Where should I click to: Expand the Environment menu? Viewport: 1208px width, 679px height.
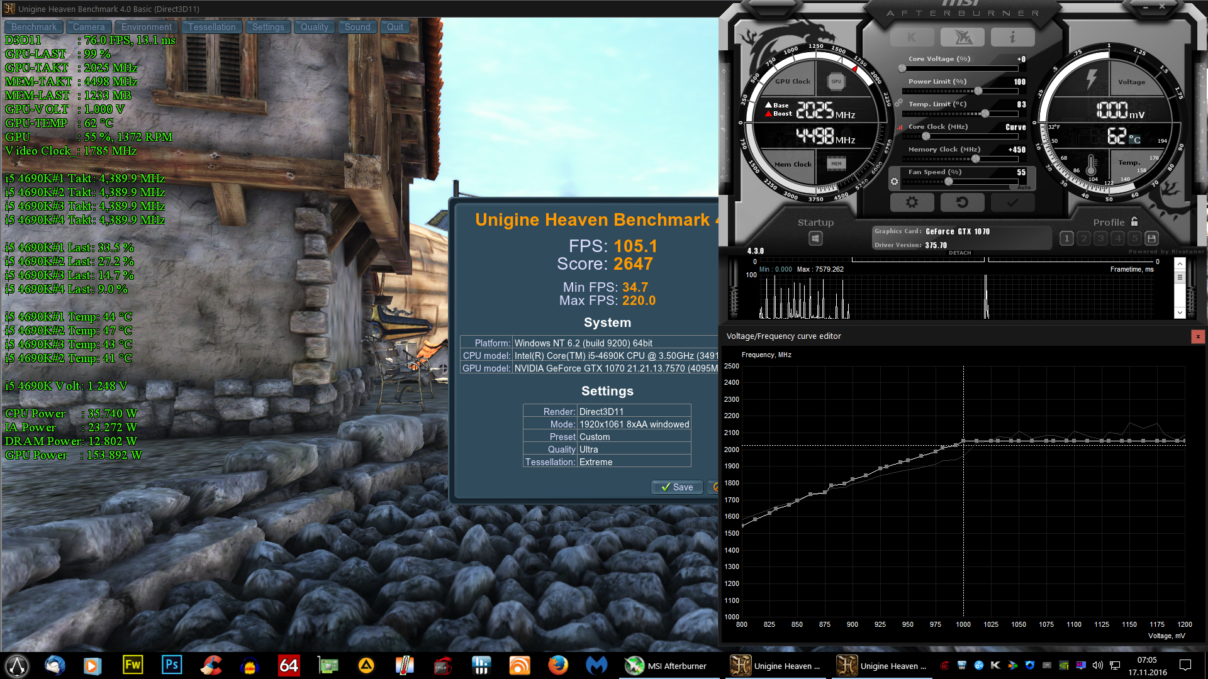pos(146,27)
